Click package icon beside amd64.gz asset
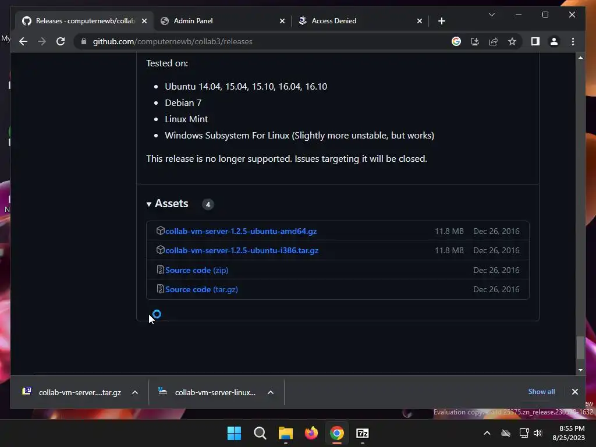This screenshot has width=596, height=447. coord(161,230)
